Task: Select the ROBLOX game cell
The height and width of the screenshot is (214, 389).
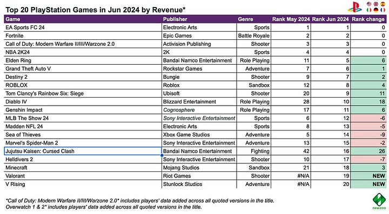Action: point(83,85)
